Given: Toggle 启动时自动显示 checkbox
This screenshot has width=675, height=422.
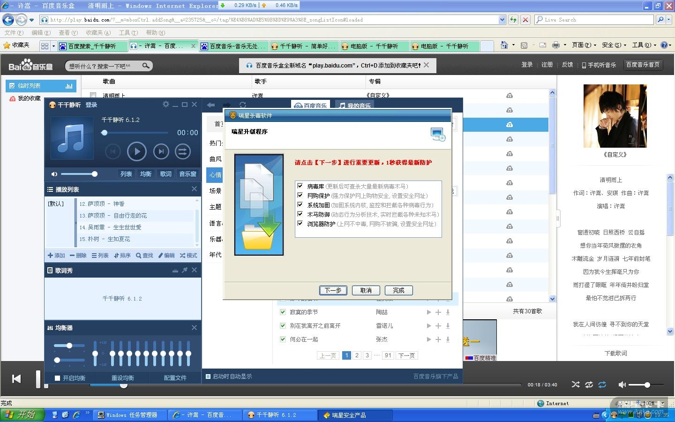Looking at the screenshot, I should (208, 376).
